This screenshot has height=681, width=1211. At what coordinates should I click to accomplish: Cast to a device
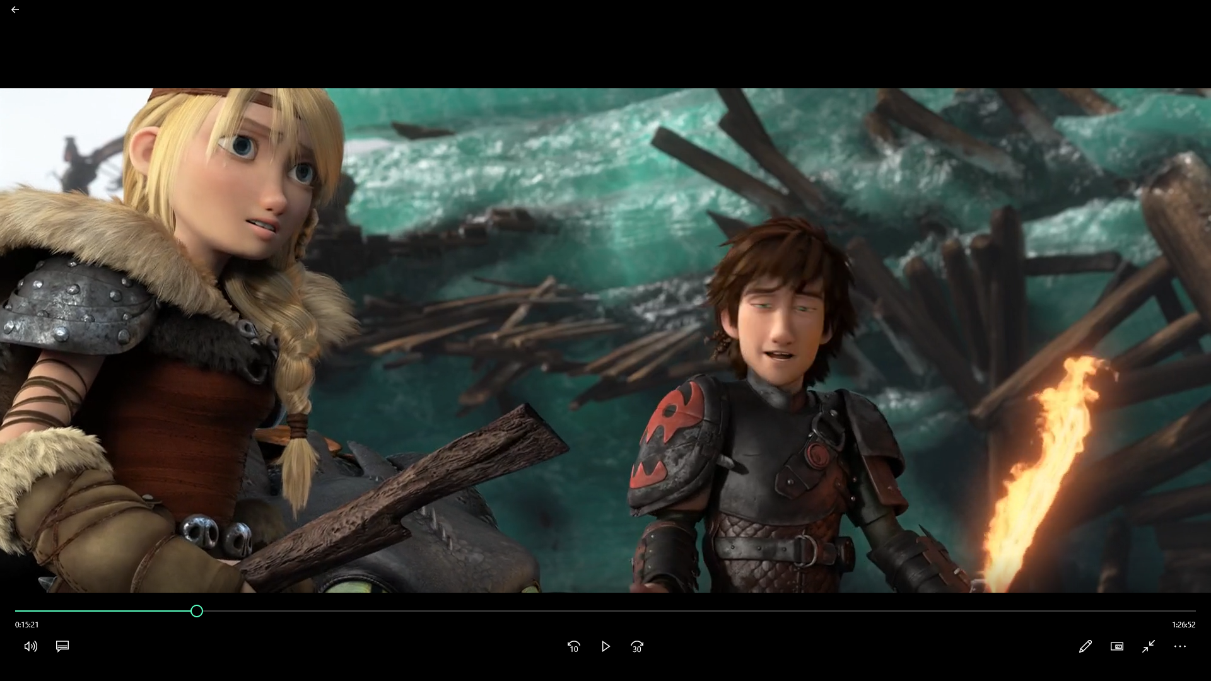pyautogui.click(x=1116, y=646)
